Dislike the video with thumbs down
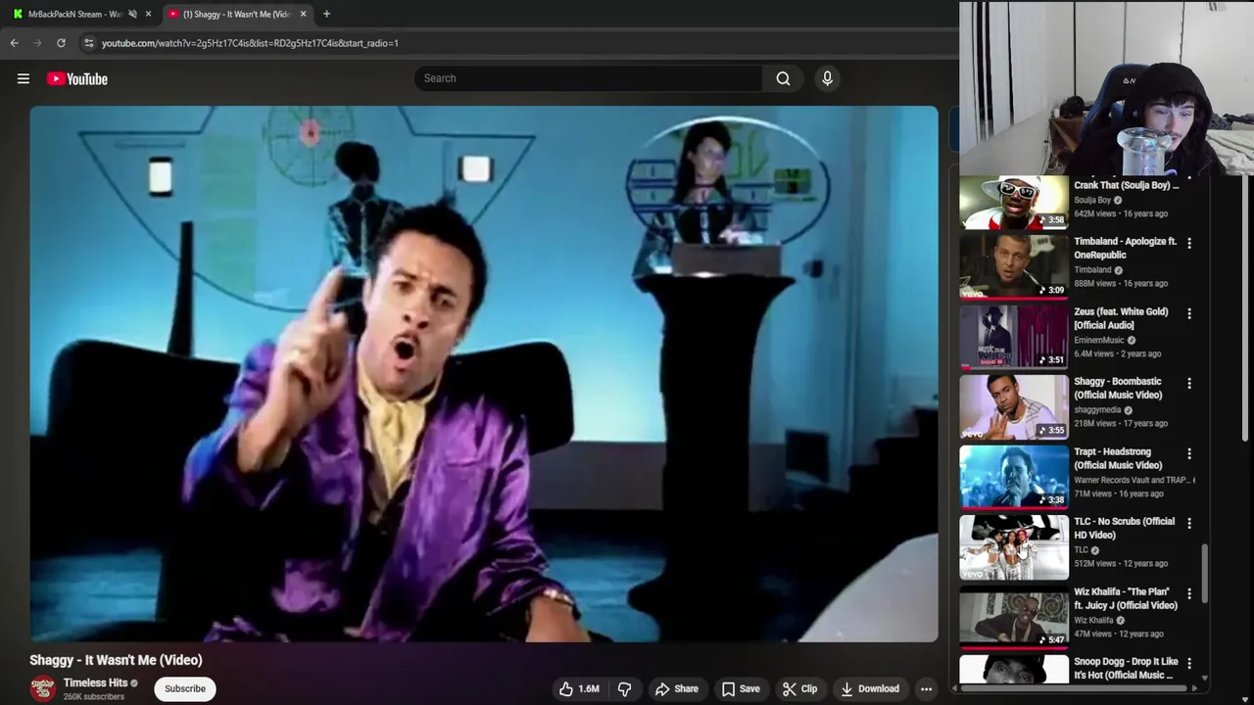This screenshot has width=1254, height=705. pyautogui.click(x=624, y=688)
